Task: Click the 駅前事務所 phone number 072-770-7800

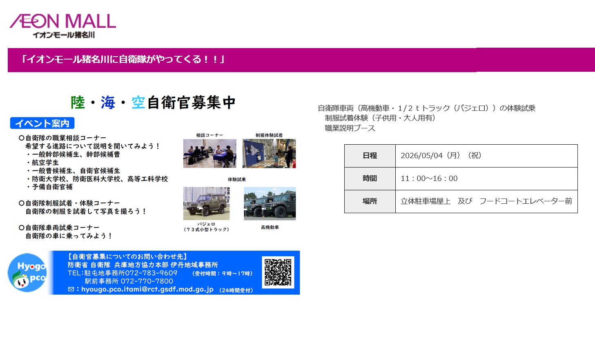Action: tap(147, 281)
